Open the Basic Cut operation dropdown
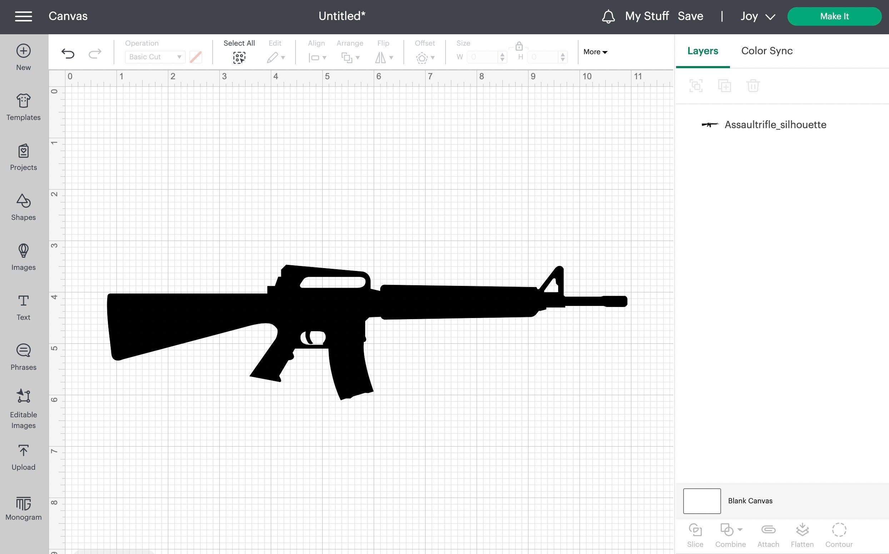 155,57
